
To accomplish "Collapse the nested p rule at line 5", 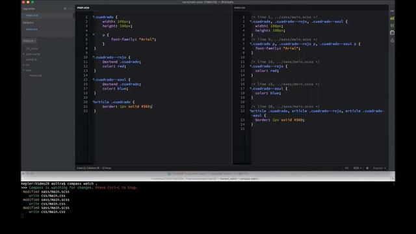I will point(94,34).
